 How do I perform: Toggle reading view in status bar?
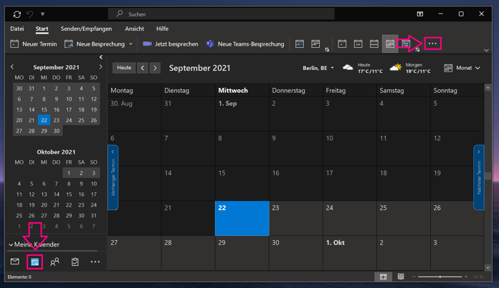401,277
